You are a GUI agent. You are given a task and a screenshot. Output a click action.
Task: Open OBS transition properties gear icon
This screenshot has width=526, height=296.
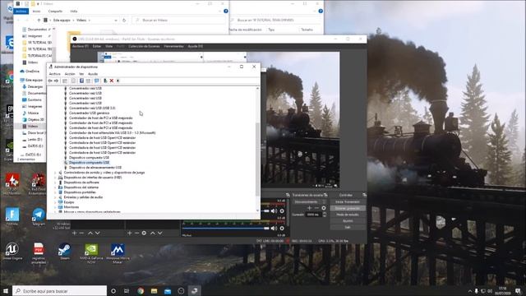[x=323, y=208]
